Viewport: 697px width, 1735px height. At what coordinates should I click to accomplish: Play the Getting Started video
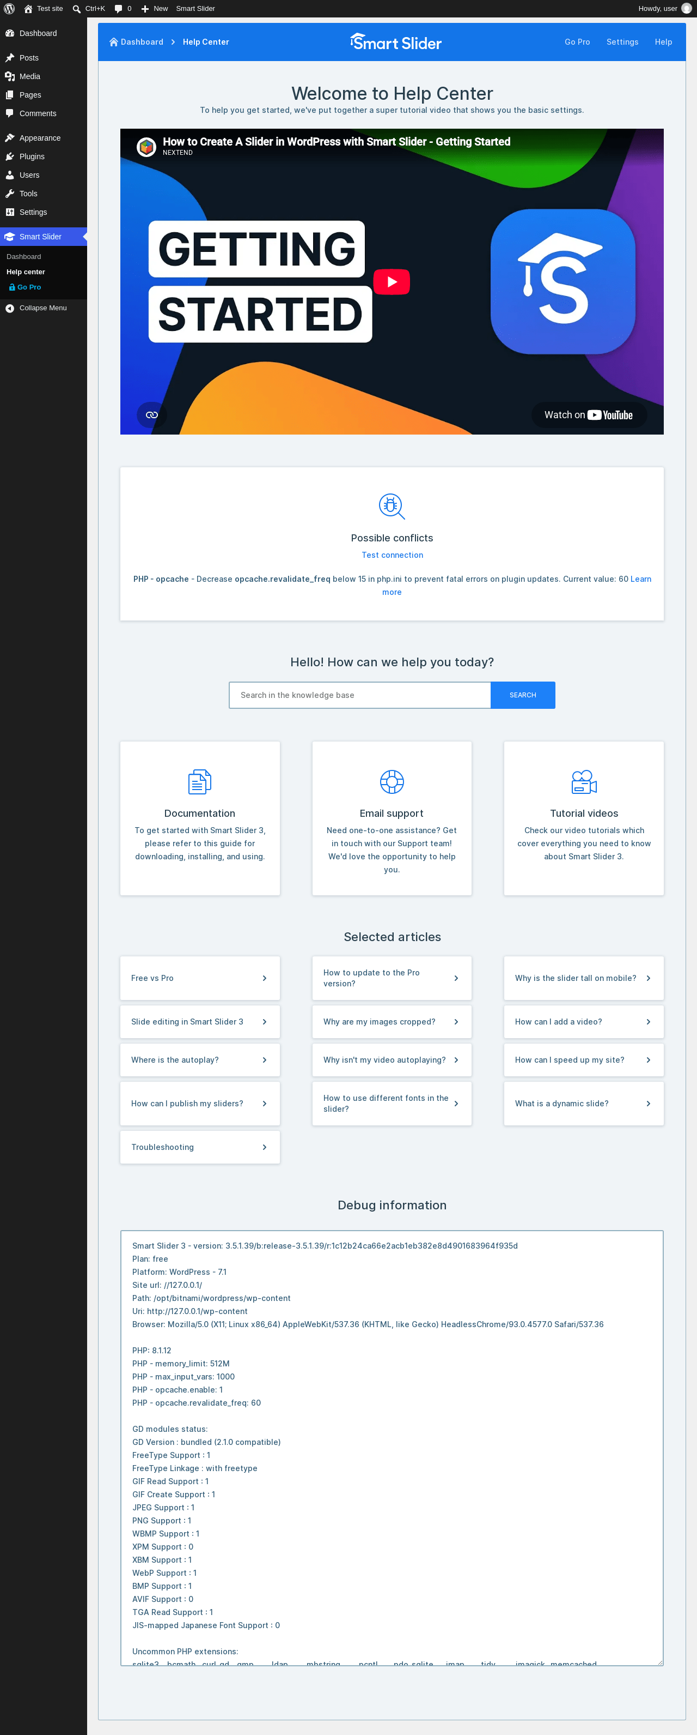click(392, 281)
